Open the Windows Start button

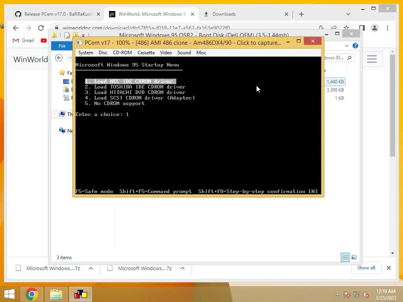click(x=9, y=294)
